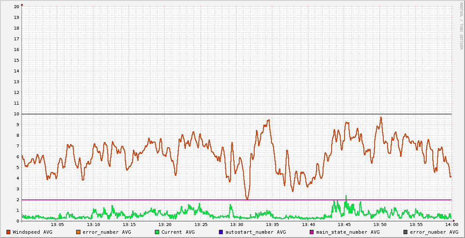The height and width of the screenshot is (238, 465).
Task: Click the 13:20 time axis label
Action: (x=165, y=225)
